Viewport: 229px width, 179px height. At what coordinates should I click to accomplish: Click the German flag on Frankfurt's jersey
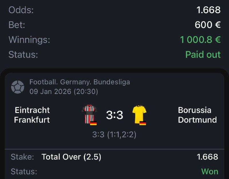pyautogui.click(x=94, y=123)
